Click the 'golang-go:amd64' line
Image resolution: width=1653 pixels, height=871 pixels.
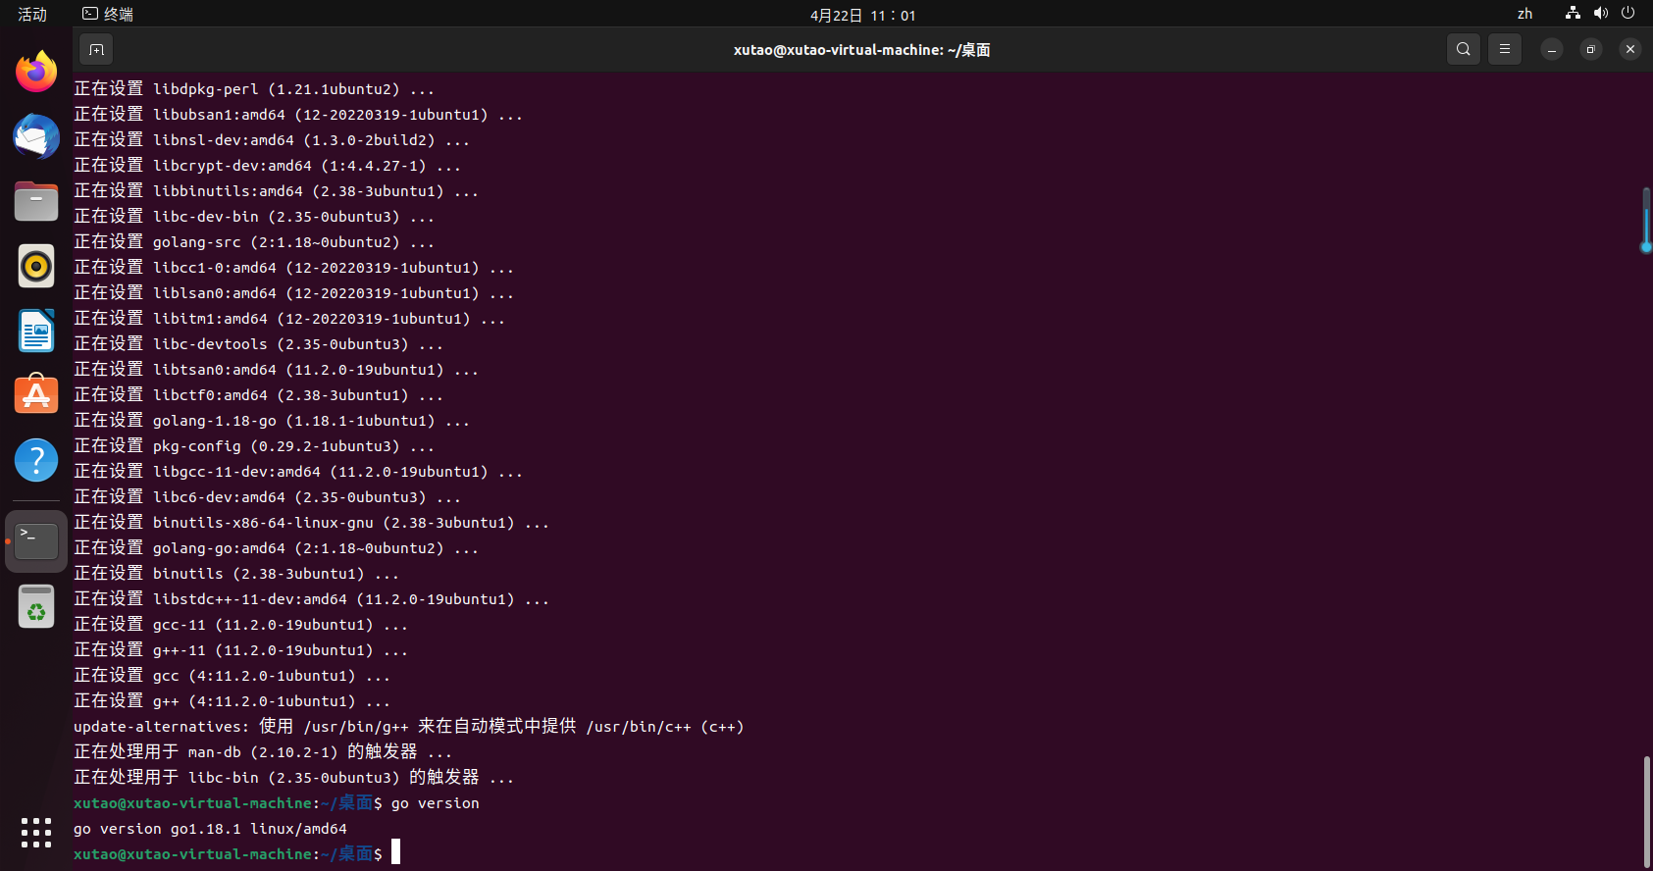pyautogui.click(x=277, y=547)
